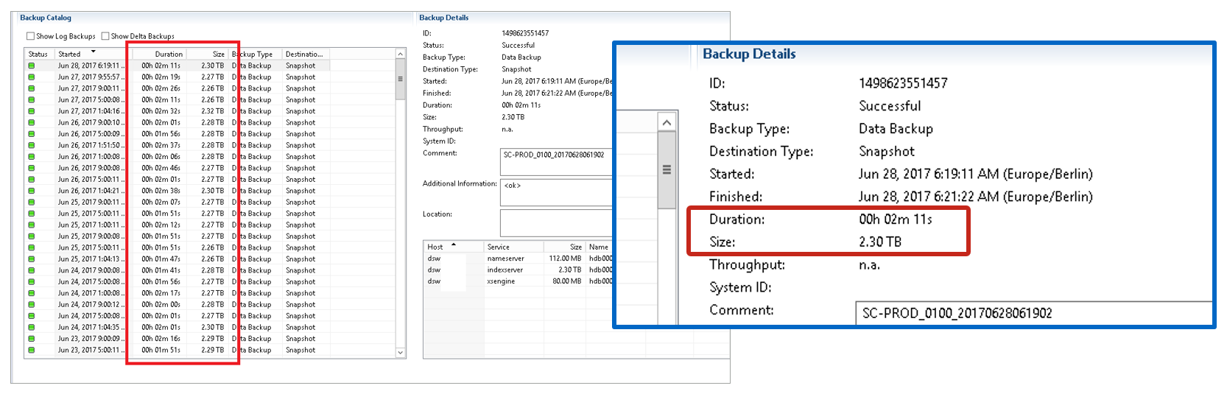Sort catalog by the Status column header

38,54
